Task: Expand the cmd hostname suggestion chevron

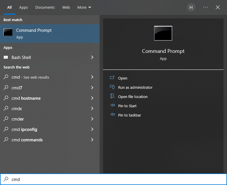Action: point(92,98)
